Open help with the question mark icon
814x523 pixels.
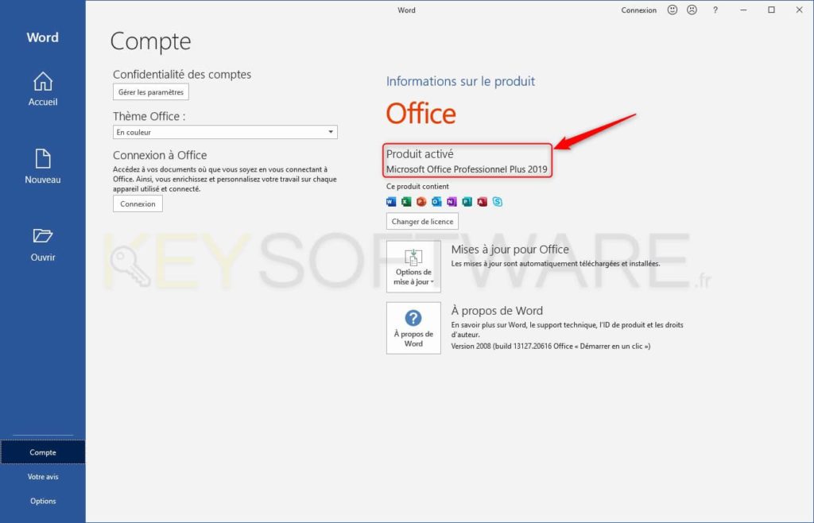pyautogui.click(x=715, y=10)
